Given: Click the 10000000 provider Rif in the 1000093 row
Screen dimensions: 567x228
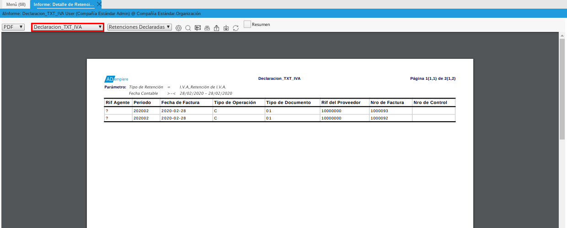Looking at the screenshot, I should pos(331,111).
